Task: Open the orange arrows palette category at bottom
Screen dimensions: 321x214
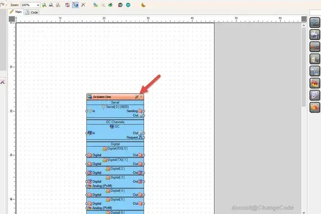Action: coord(315,108)
